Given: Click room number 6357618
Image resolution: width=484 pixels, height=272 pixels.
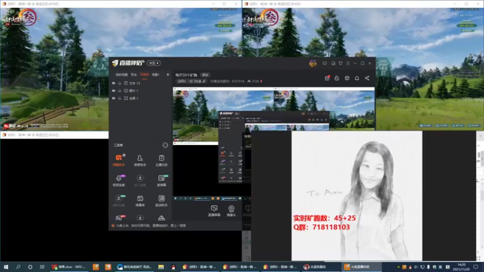Looking at the screenshot, I should click(238, 82).
